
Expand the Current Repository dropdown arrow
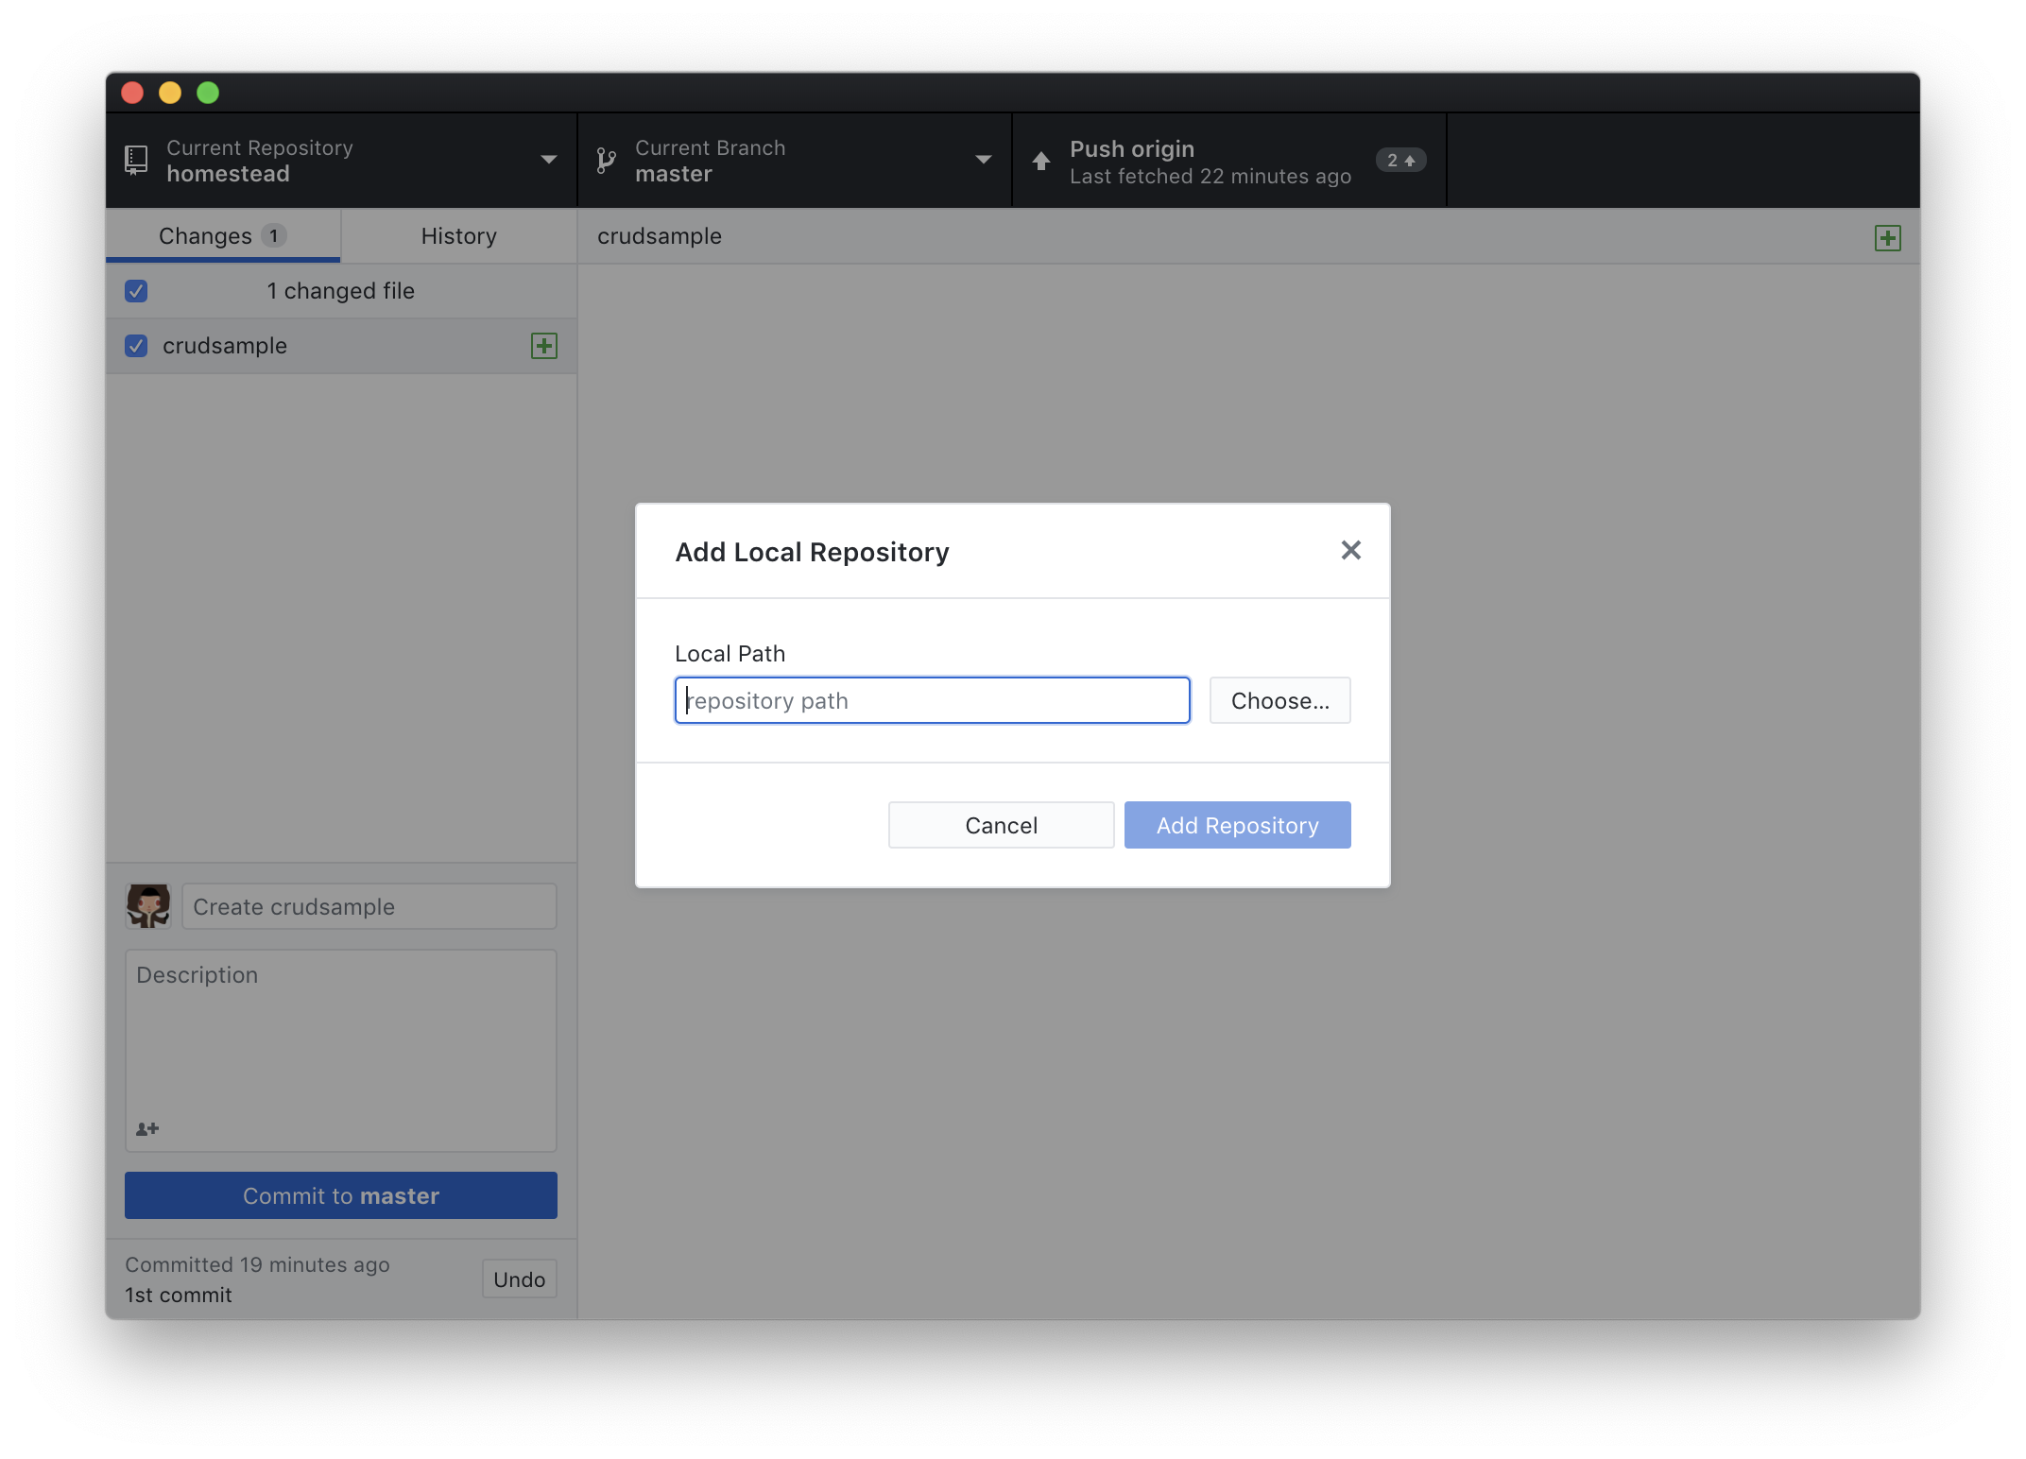(x=548, y=160)
